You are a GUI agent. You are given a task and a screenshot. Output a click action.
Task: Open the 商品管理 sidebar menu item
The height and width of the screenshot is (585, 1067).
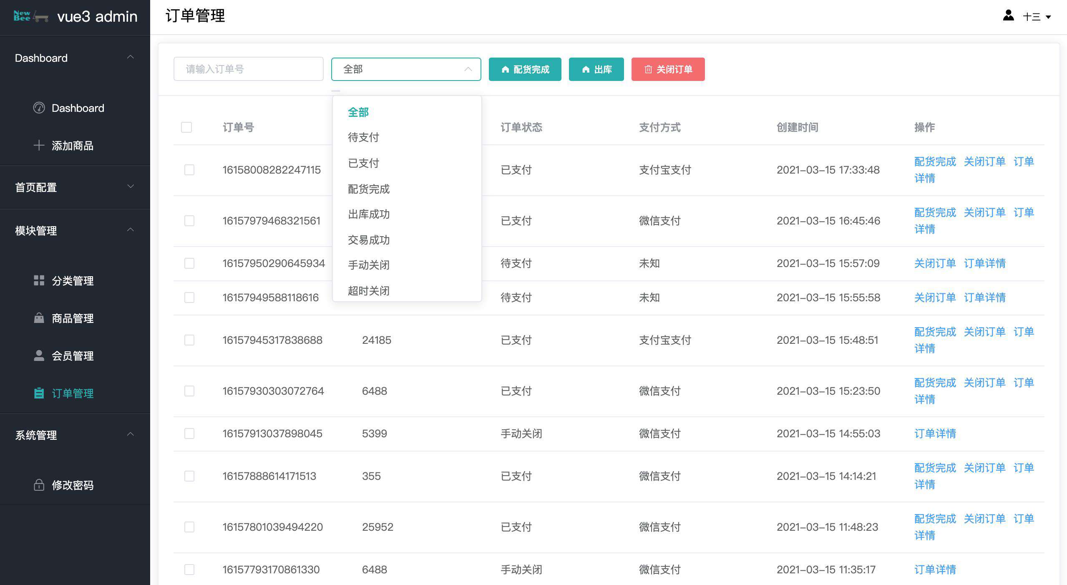(x=75, y=318)
